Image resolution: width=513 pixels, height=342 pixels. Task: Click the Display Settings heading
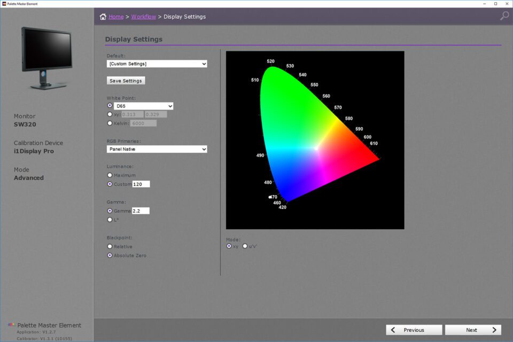coord(134,39)
